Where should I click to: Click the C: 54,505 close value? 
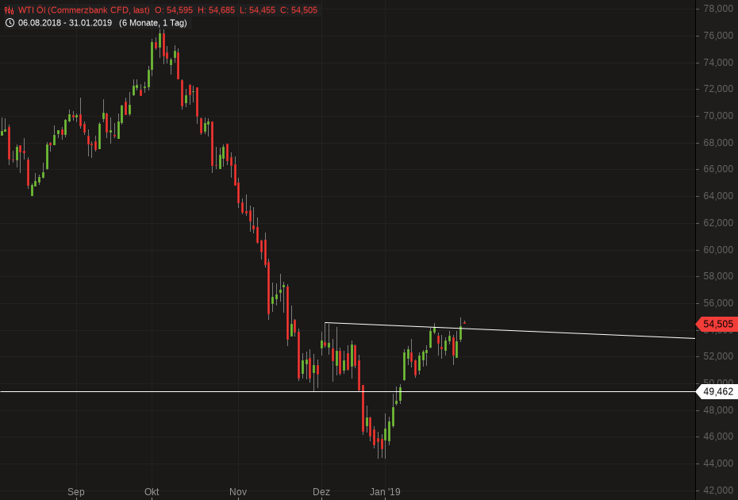point(298,10)
